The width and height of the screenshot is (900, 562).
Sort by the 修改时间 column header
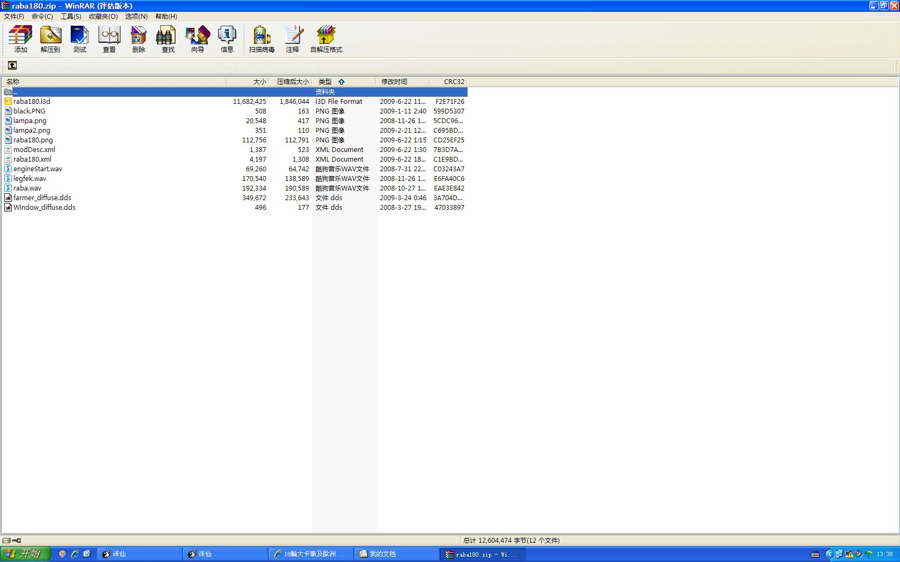[403, 82]
